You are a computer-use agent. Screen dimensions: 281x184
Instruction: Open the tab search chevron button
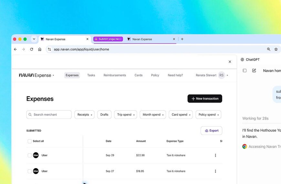click(x=34, y=39)
